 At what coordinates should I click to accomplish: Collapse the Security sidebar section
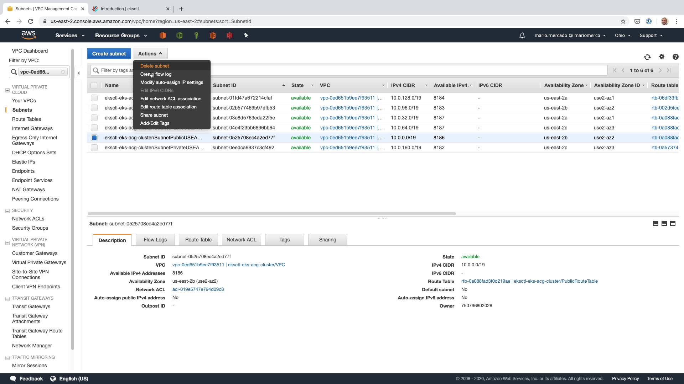(7, 211)
